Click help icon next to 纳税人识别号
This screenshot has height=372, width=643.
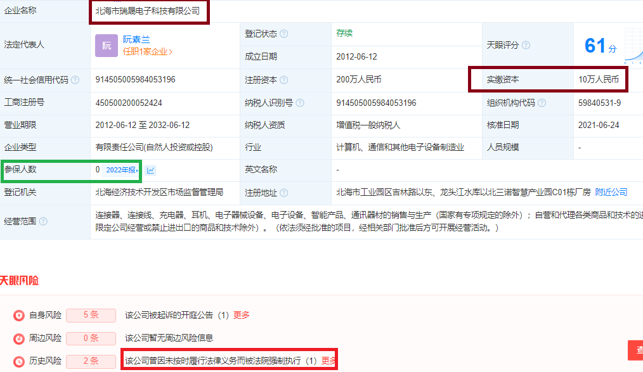click(x=300, y=103)
